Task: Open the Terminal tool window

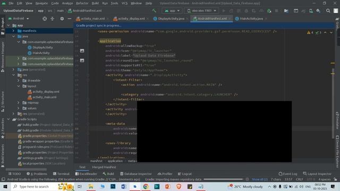Action: (61, 174)
